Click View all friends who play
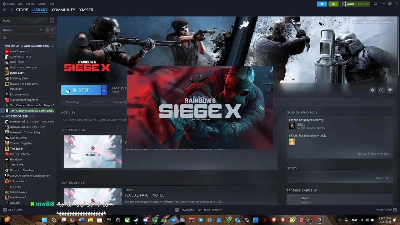 coord(373,154)
